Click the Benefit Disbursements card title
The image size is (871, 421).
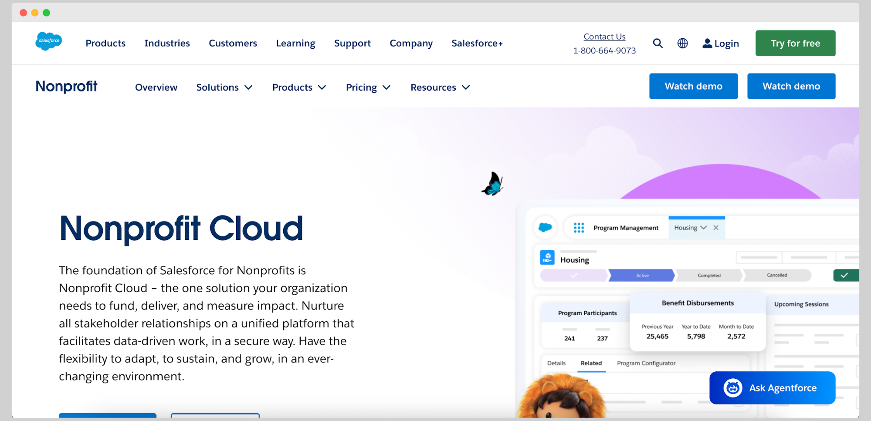point(698,303)
